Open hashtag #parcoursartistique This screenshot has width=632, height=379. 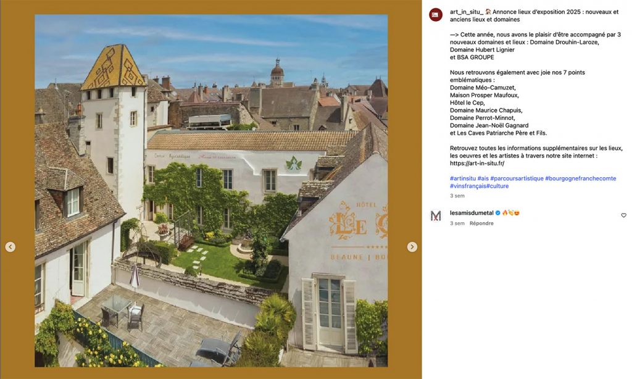[517, 178]
